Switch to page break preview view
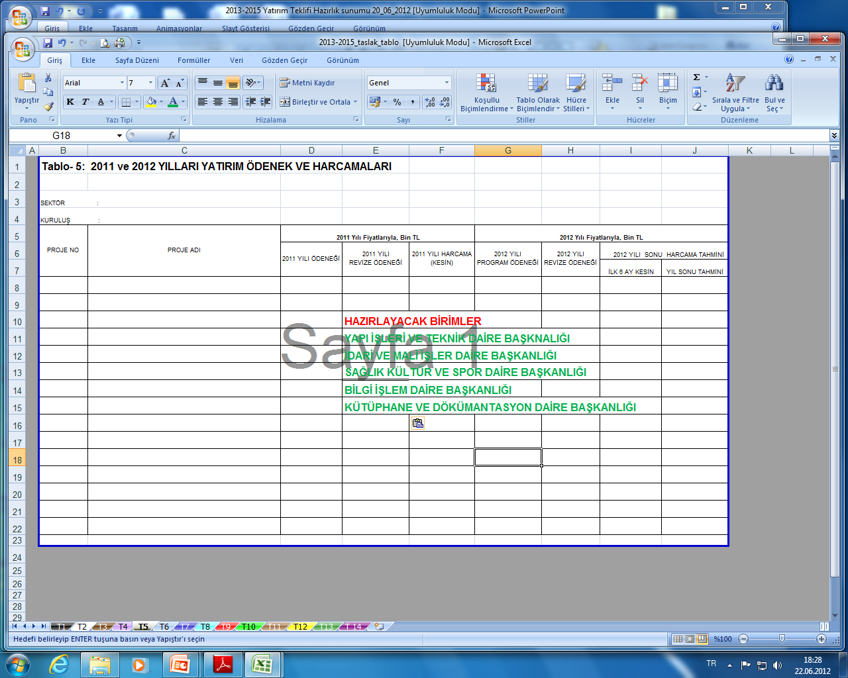848x678 pixels. (x=702, y=639)
